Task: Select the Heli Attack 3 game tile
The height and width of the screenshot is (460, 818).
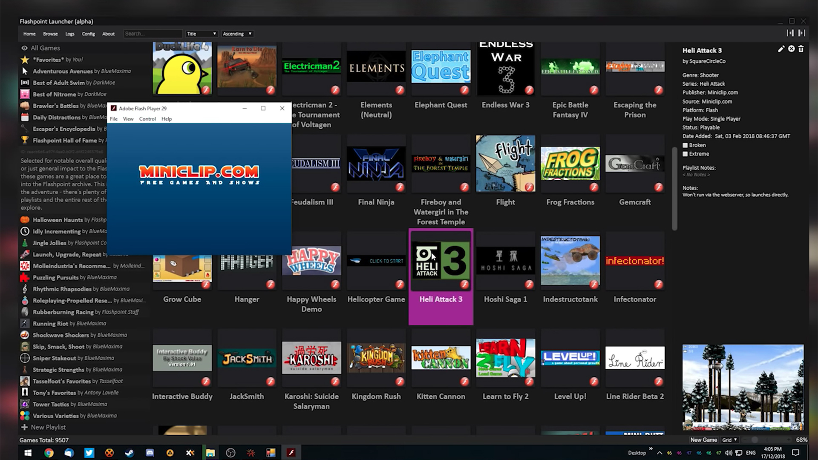Action: coord(441,277)
